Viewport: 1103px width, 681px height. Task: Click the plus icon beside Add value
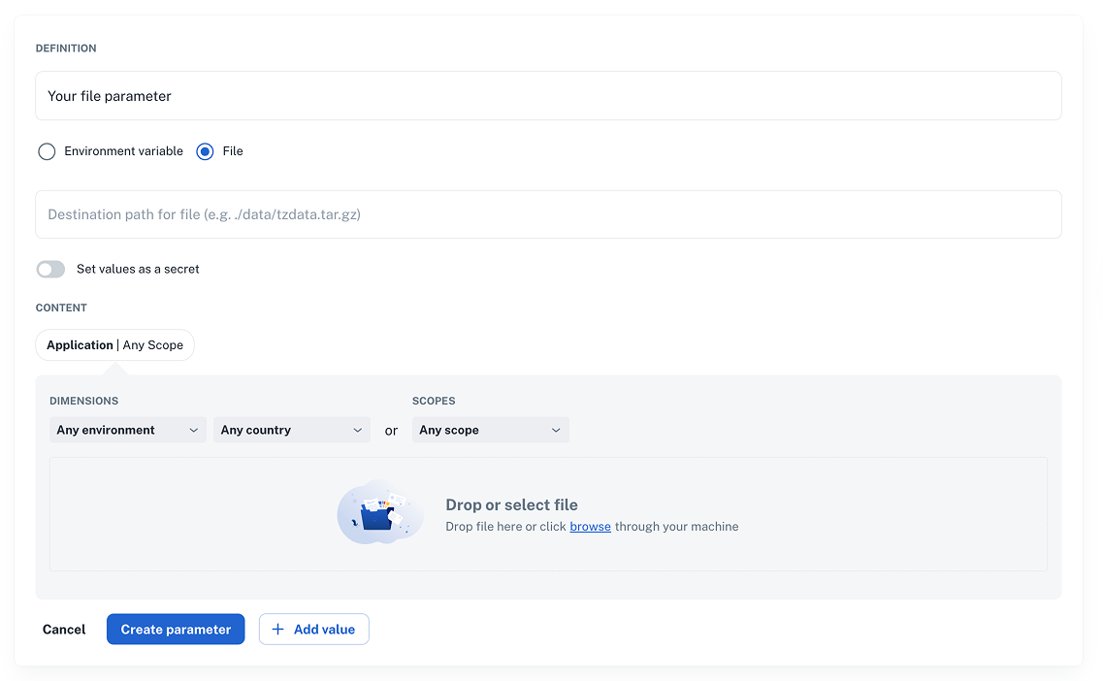278,630
